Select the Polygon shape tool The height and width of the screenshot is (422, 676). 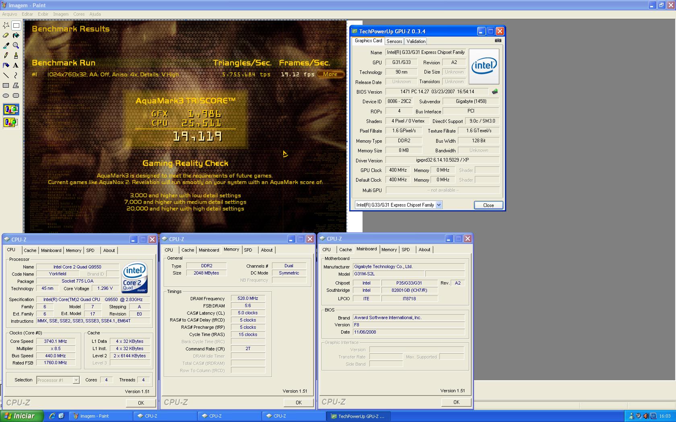tap(16, 85)
